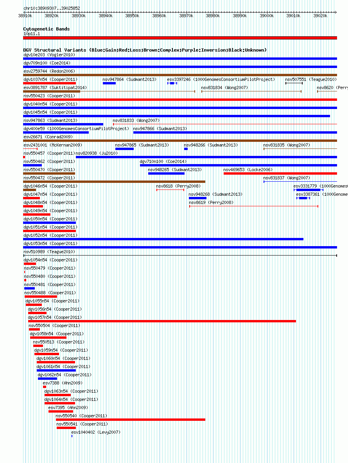Open nsv831837 (Wong2007) variant
Image resolution: width=348 pixels, height=463 pixels.
click(x=287, y=178)
